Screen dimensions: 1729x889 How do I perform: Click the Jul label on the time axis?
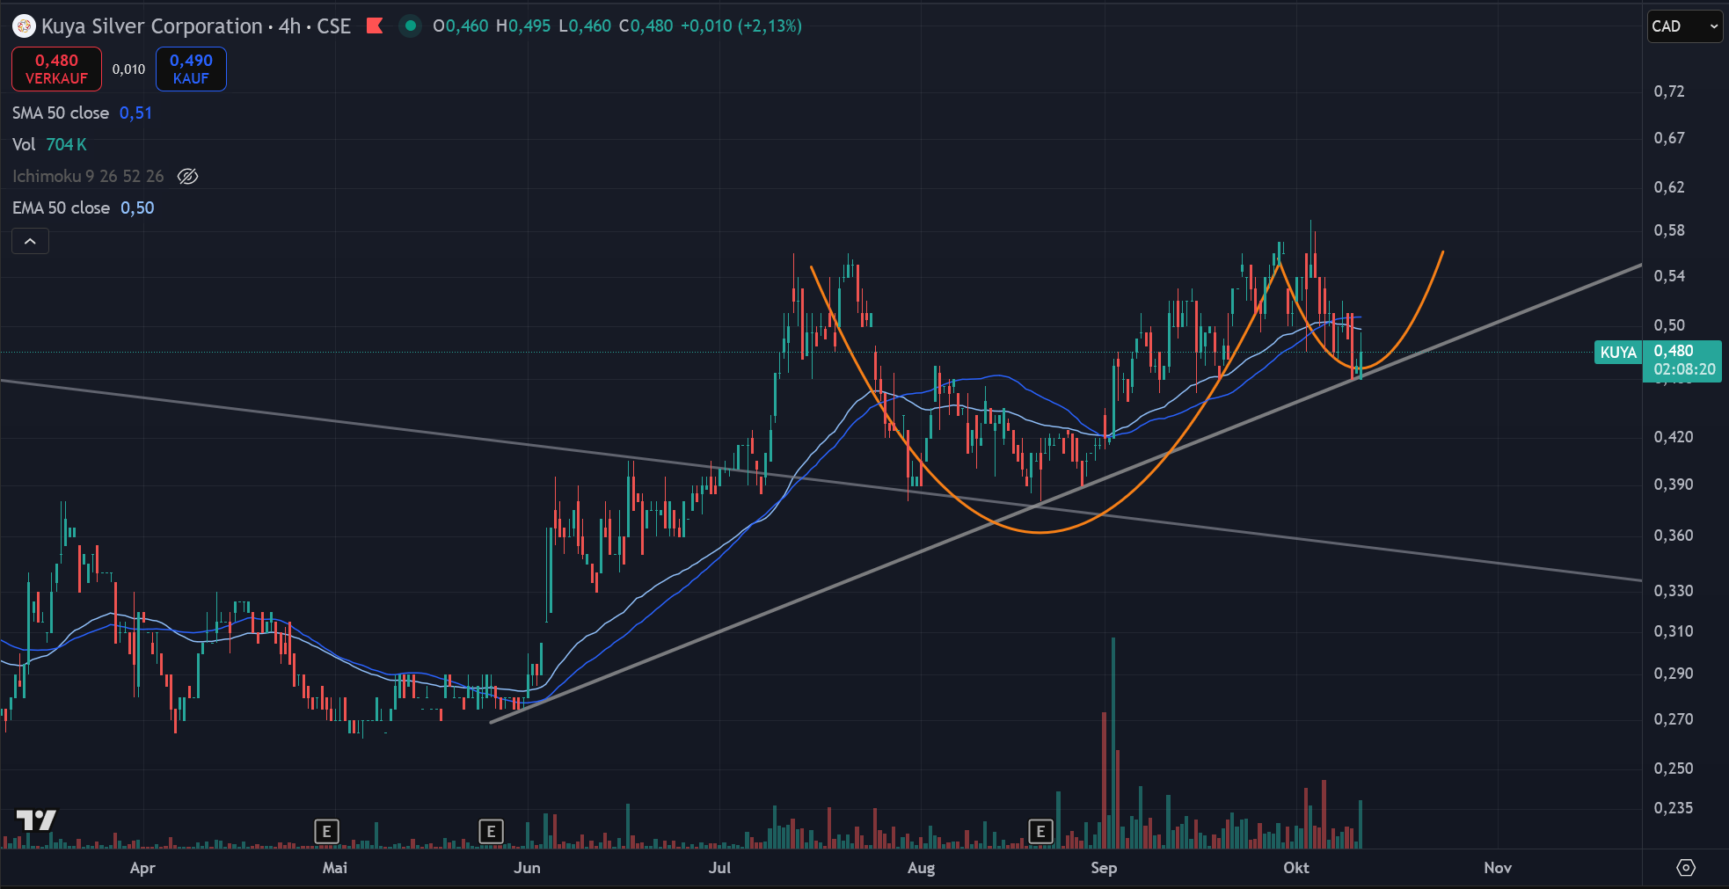(719, 868)
